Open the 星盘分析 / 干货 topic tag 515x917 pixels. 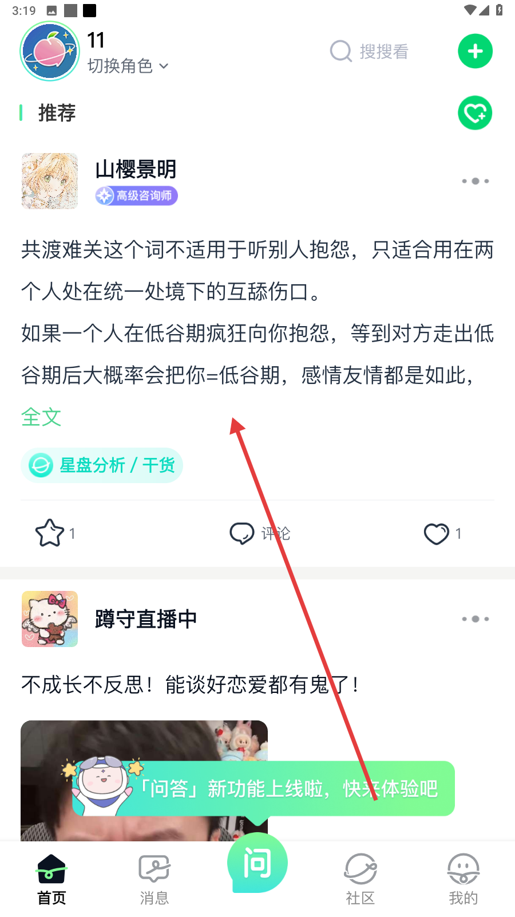(102, 465)
